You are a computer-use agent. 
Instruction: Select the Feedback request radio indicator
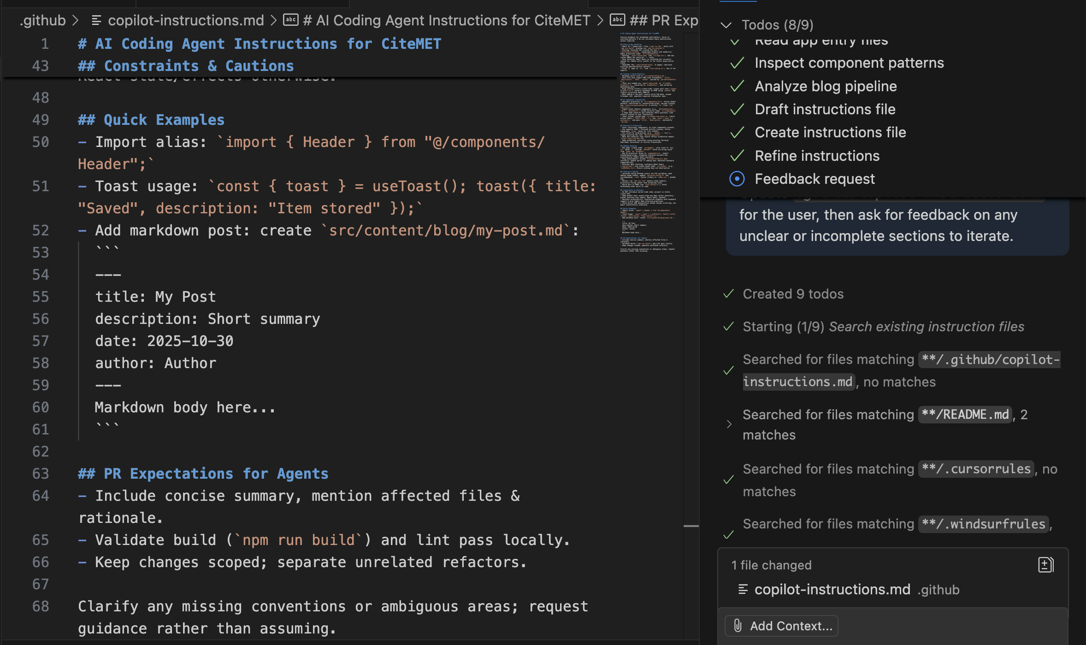tap(737, 179)
